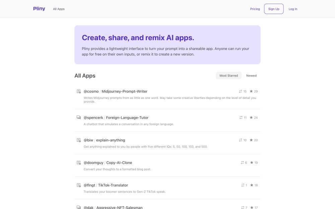Open the Aggressive-NFT-Salesman app
This screenshot has width=335, height=209.
click(x=119, y=207)
